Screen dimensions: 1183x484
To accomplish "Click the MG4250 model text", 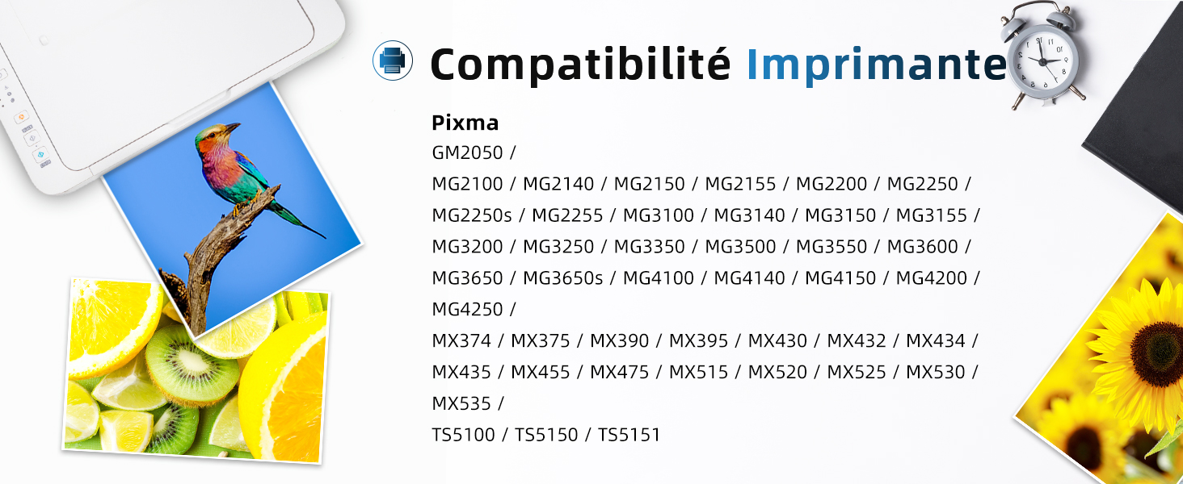I will (467, 310).
